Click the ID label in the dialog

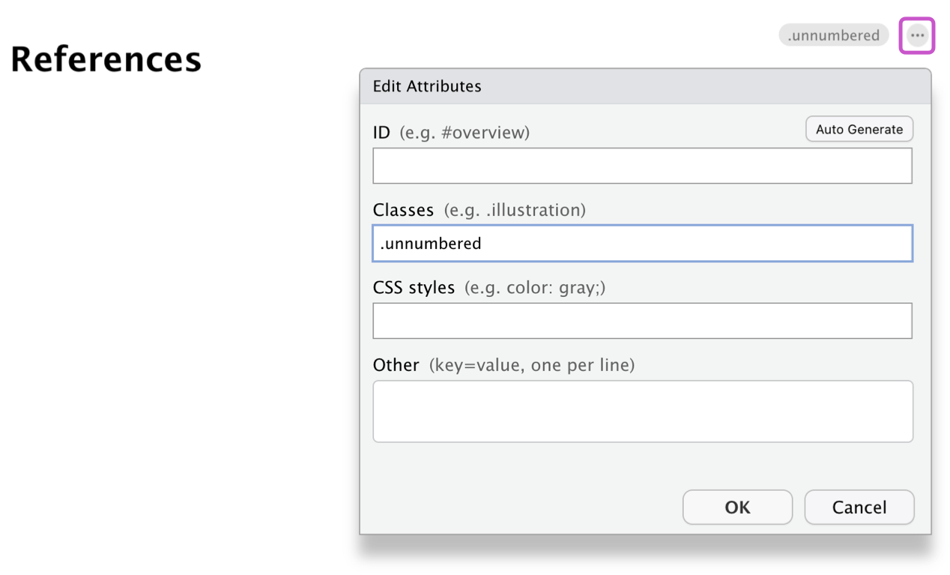coord(381,132)
